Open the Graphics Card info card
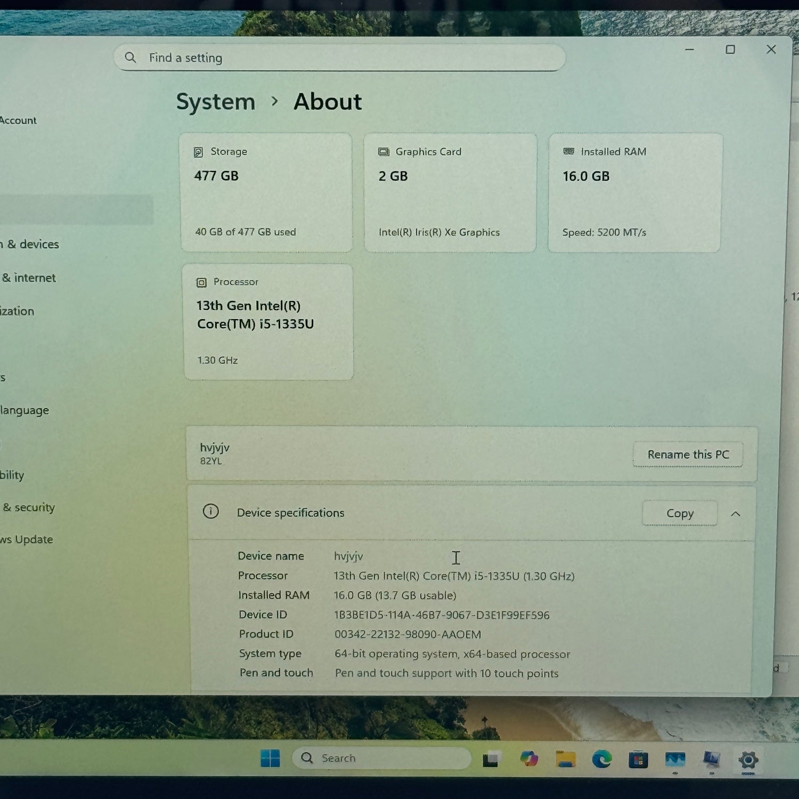Image resolution: width=799 pixels, height=799 pixels. (450, 192)
